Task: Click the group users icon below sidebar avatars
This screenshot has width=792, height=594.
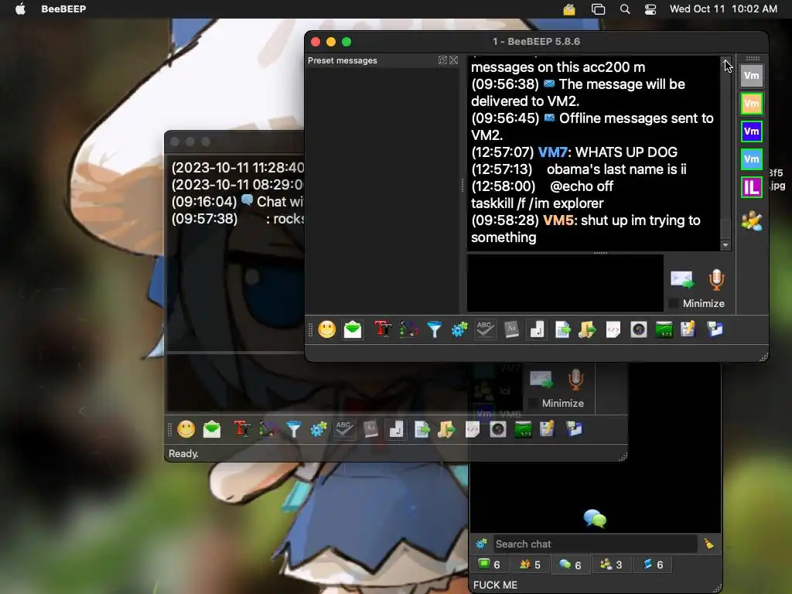Action: pyautogui.click(x=752, y=221)
